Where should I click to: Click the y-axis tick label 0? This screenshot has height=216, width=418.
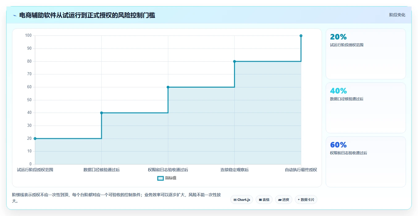click(x=30, y=164)
